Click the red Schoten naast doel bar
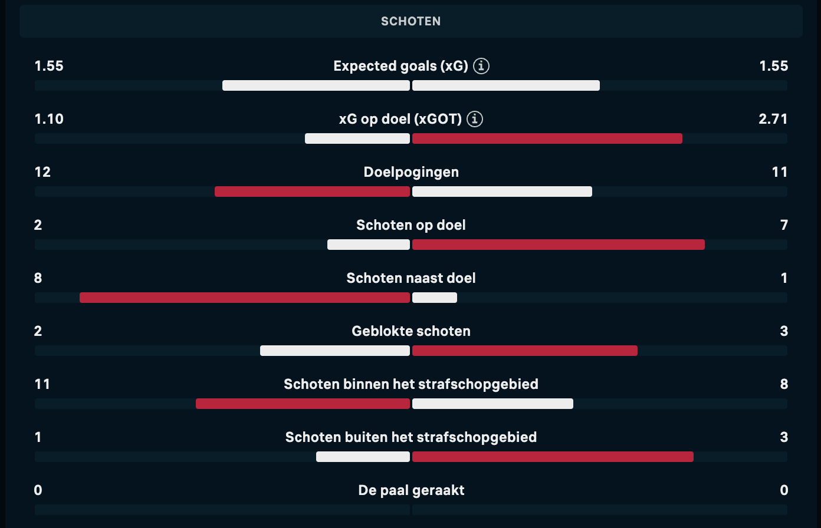The height and width of the screenshot is (528, 821). pos(245,298)
